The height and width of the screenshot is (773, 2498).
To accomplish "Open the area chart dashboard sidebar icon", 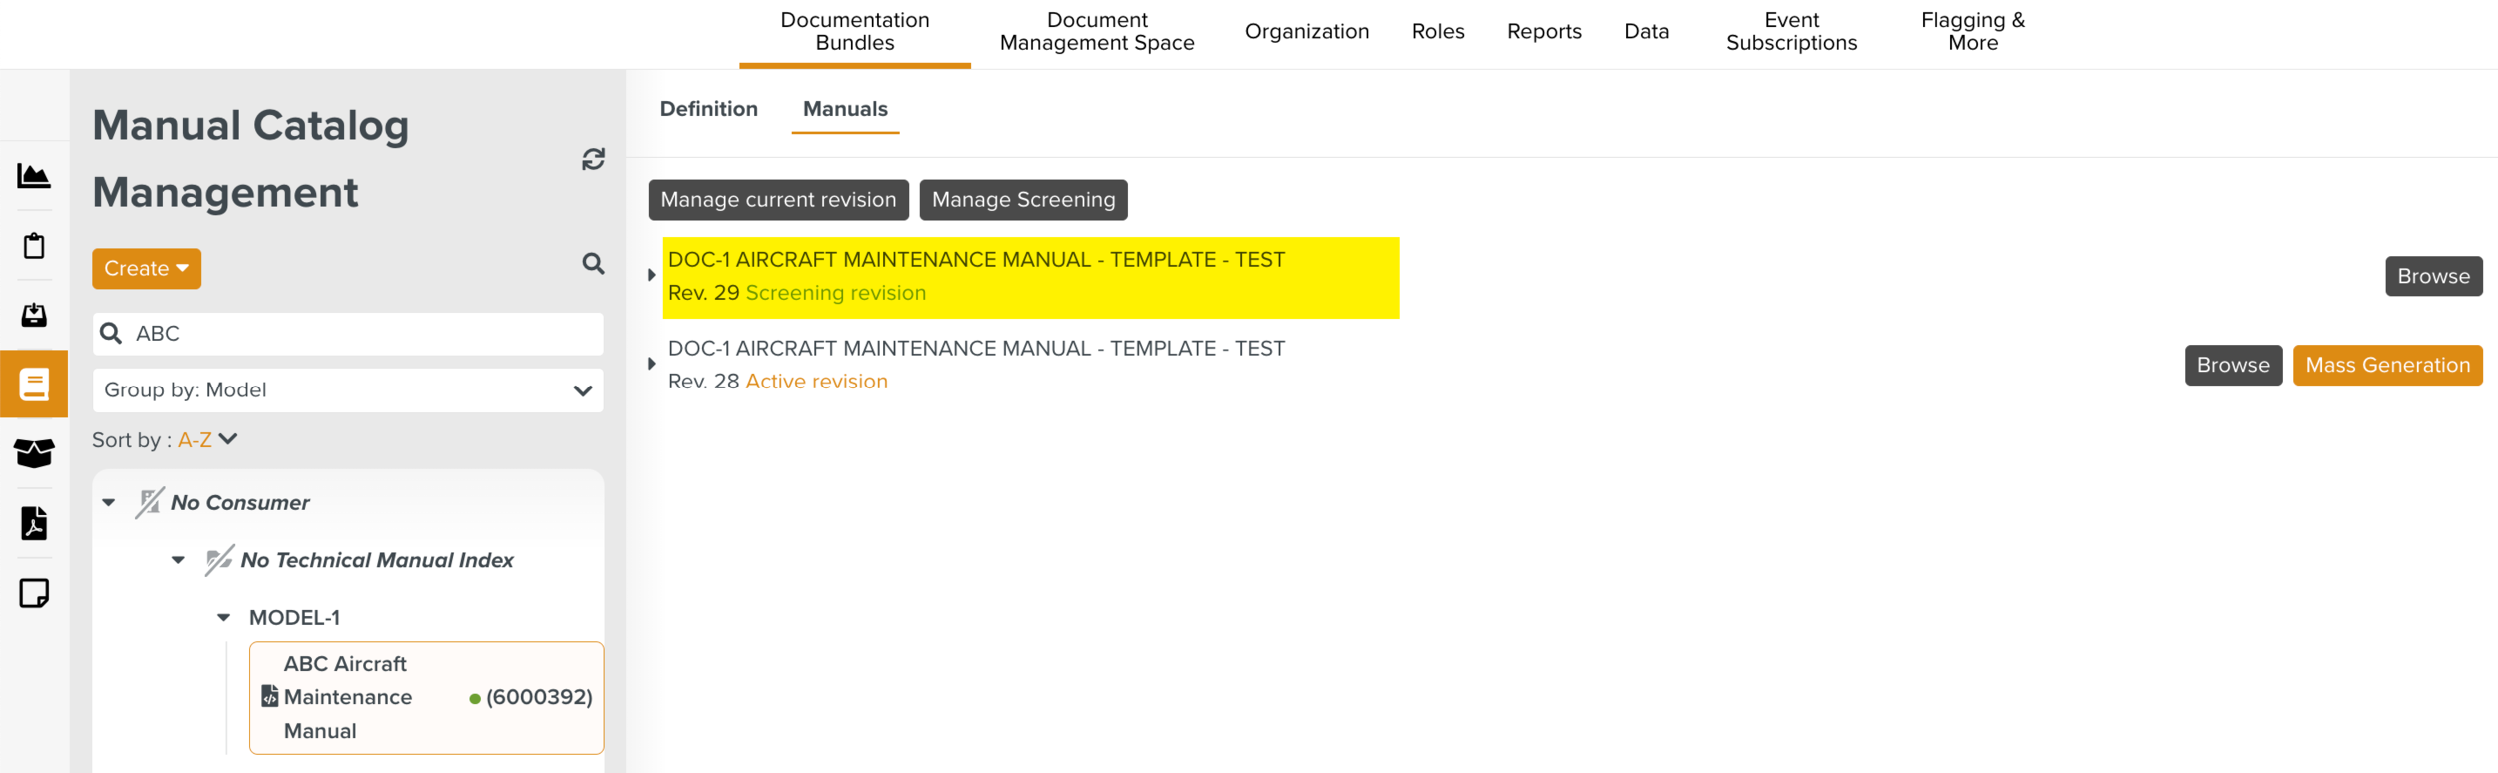I will 34,176.
